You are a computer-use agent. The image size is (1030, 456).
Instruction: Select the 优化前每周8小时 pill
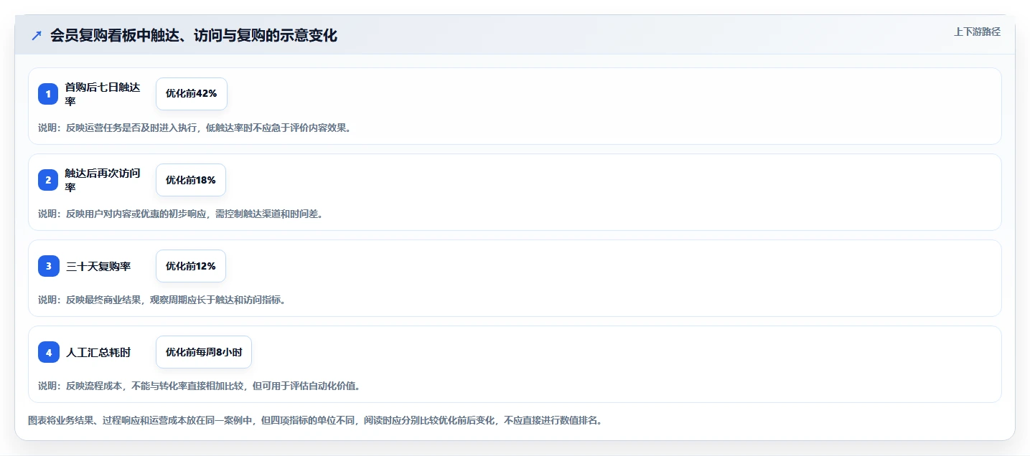click(x=204, y=352)
